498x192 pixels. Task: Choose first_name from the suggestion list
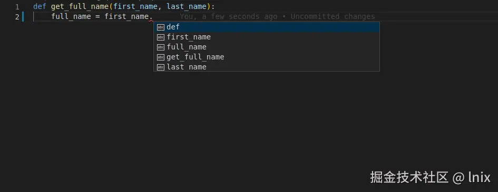point(267,37)
